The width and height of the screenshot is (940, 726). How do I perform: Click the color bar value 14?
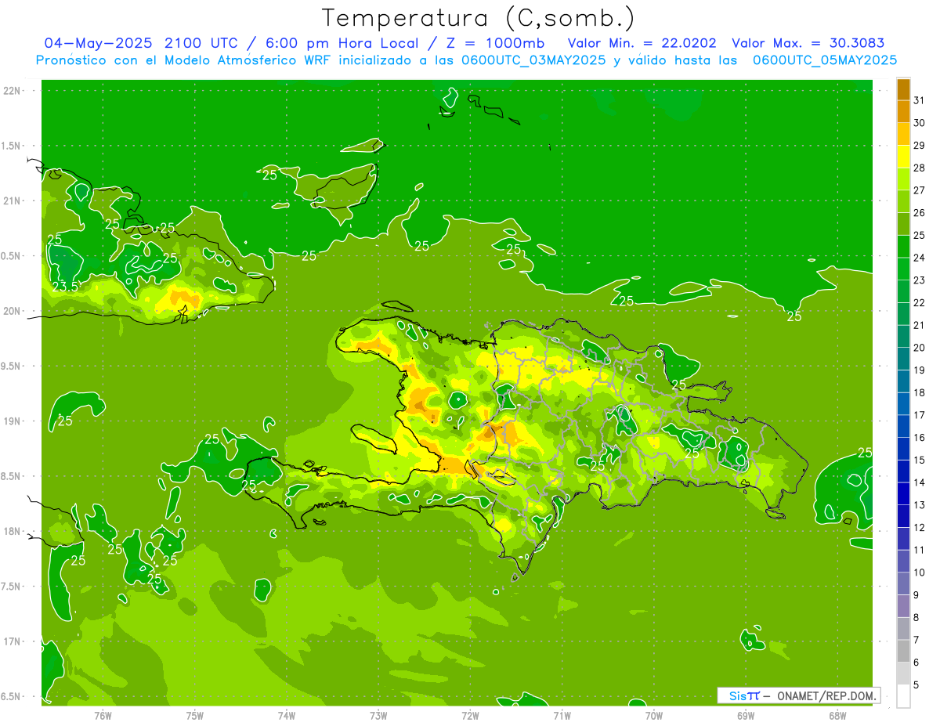[x=919, y=482]
